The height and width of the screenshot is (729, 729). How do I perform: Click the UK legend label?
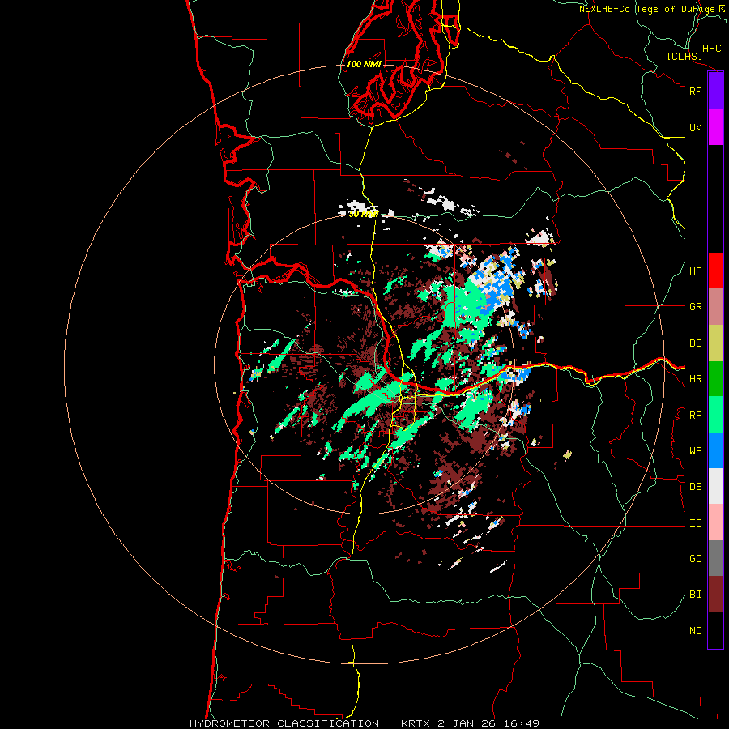tap(695, 127)
